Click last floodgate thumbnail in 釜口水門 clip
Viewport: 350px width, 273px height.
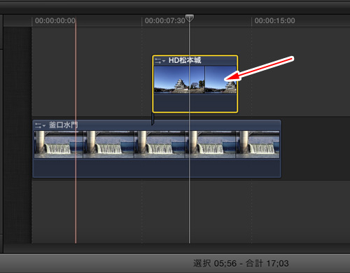coord(258,144)
